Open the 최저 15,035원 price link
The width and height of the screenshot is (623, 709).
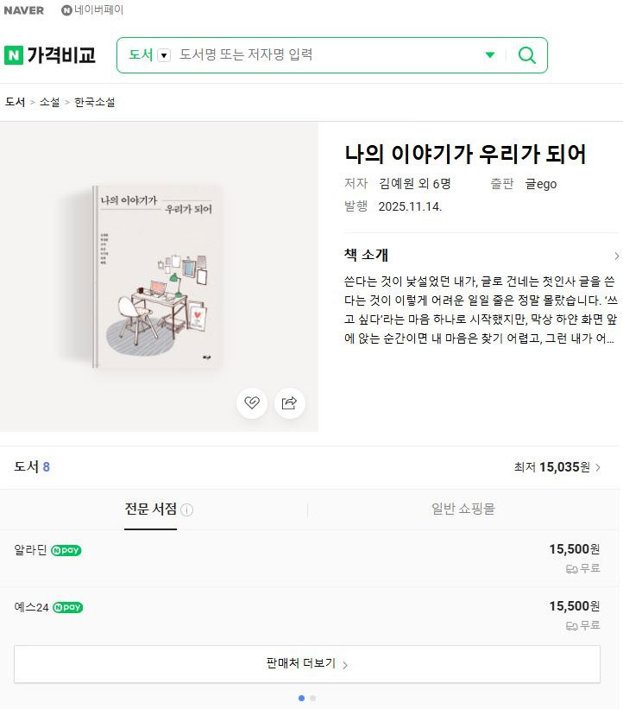557,467
